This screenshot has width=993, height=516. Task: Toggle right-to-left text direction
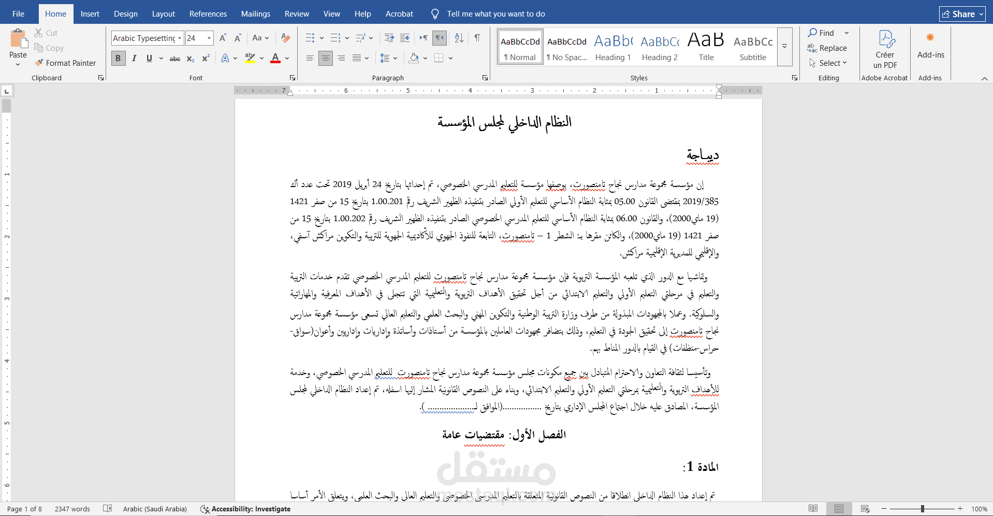tap(439, 38)
